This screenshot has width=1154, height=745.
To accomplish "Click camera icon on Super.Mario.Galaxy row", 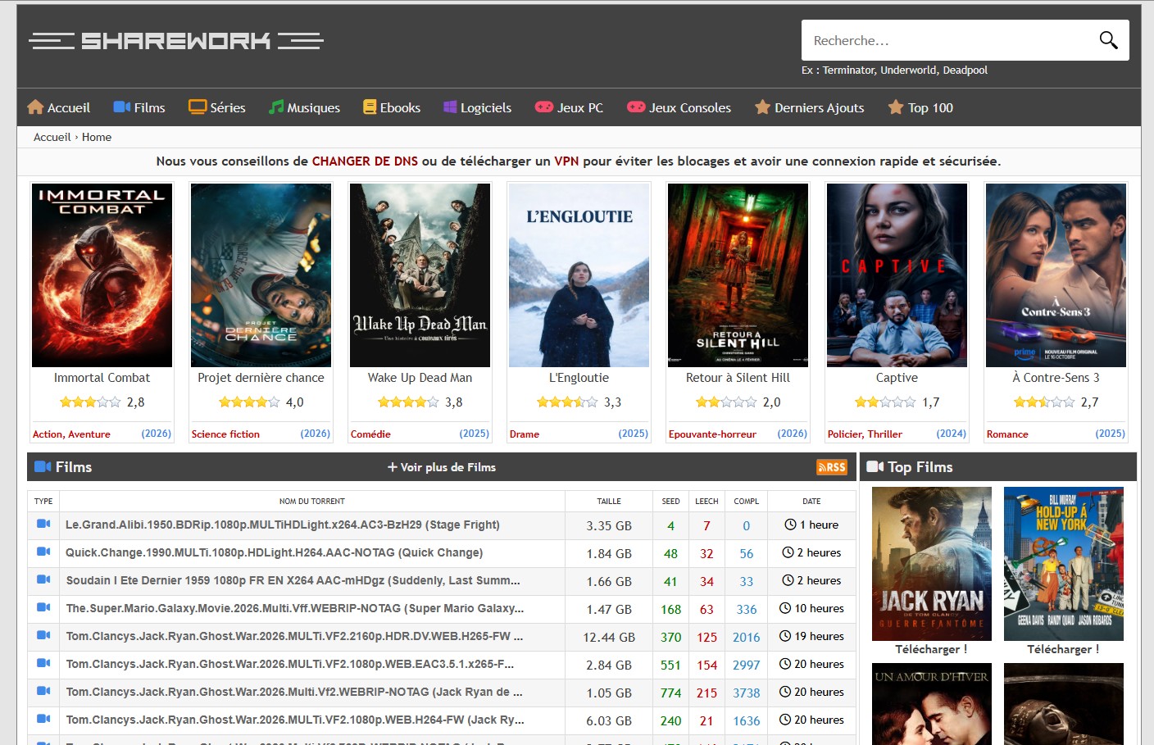I will click(x=43, y=607).
